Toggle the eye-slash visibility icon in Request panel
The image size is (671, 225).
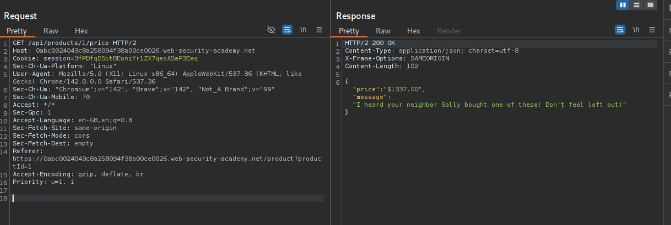pos(271,30)
